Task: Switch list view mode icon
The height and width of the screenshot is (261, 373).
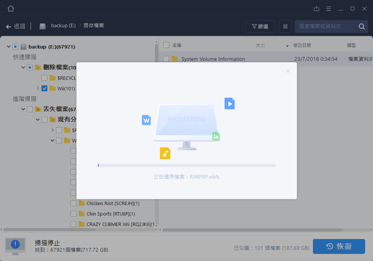Action: [x=285, y=26]
